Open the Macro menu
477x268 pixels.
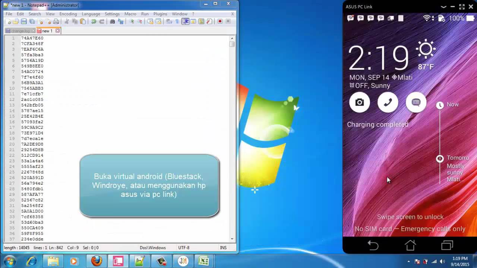[x=130, y=14]
